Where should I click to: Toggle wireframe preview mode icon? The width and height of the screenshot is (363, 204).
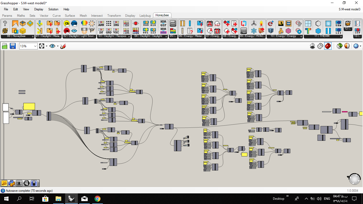(320, 46)
